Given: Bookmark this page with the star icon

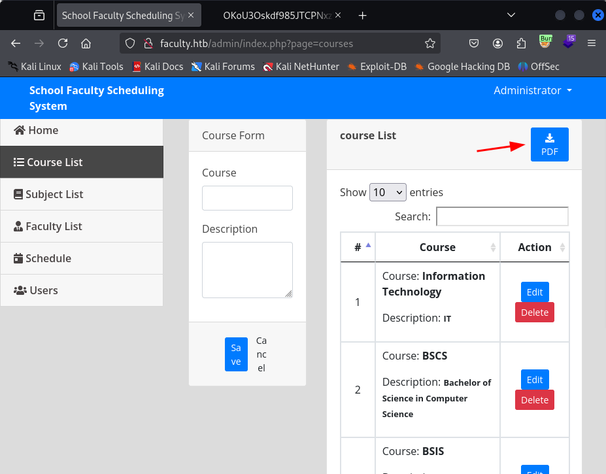Looking at the screenshot, I should click(x=429, y=43).
